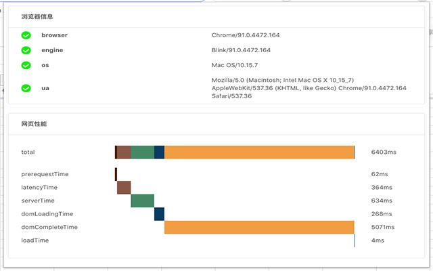
Task: Select the 'ua' row label
Action: (x=45, y=88)
